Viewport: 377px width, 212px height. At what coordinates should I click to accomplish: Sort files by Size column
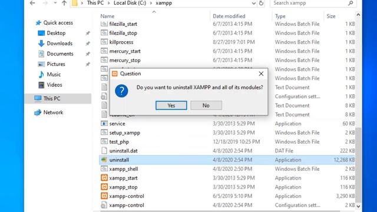click(331, 16)
